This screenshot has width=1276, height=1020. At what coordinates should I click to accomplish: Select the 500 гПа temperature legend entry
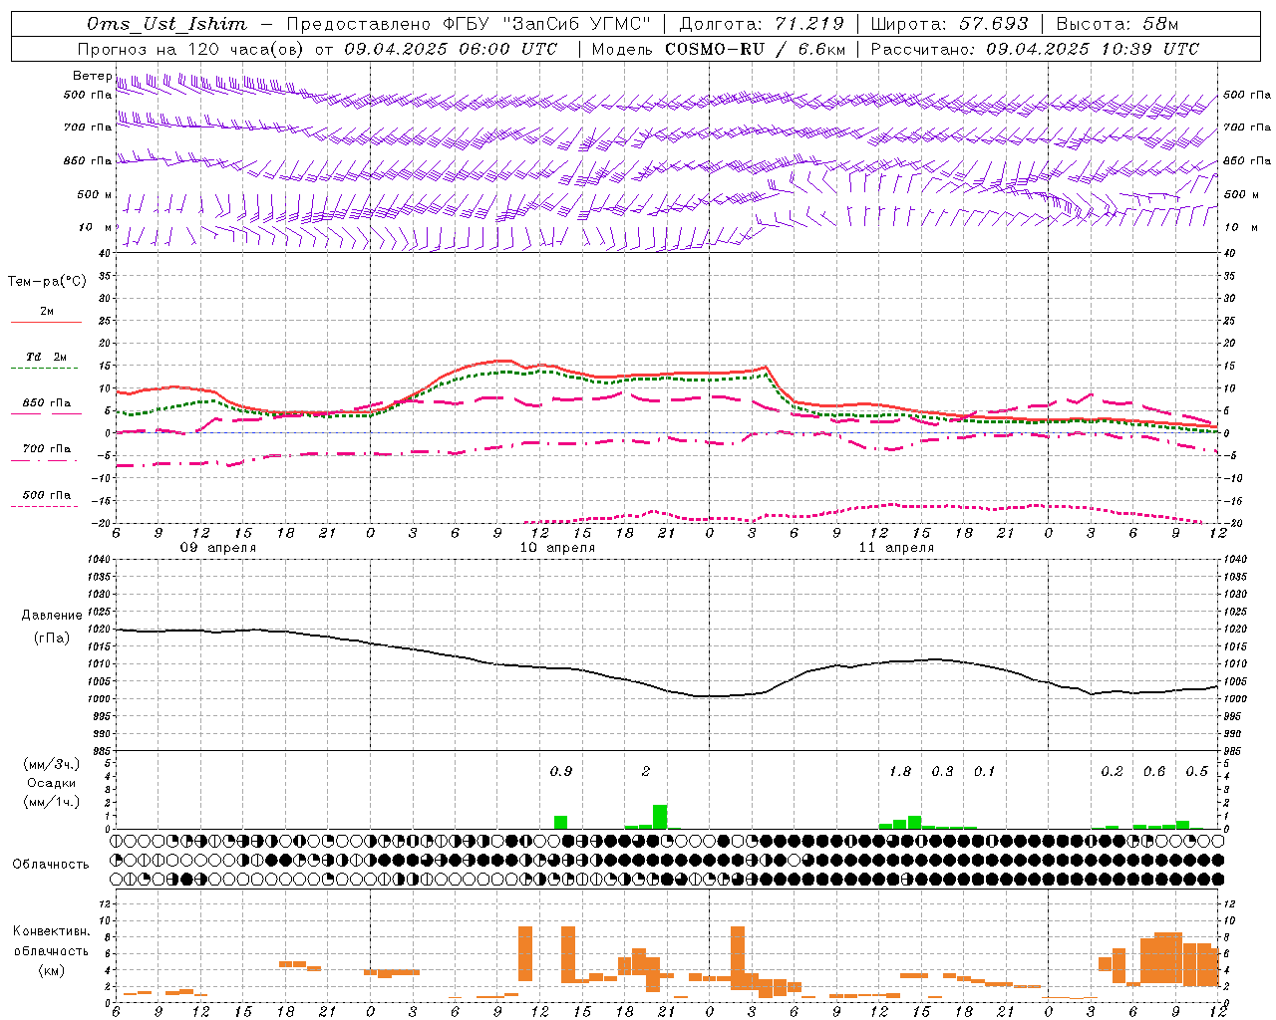click(47, 495)
